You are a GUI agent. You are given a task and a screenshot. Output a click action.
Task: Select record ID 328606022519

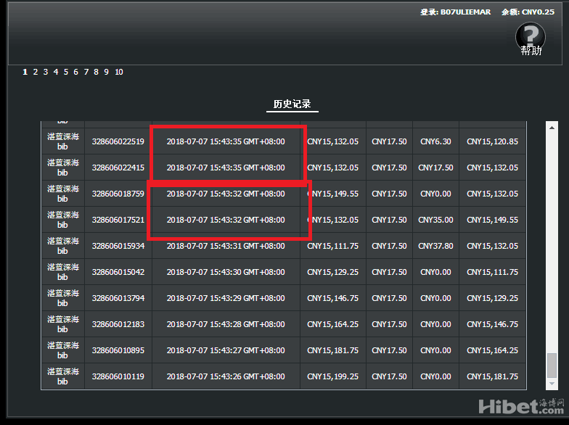(x=118, y=141)
